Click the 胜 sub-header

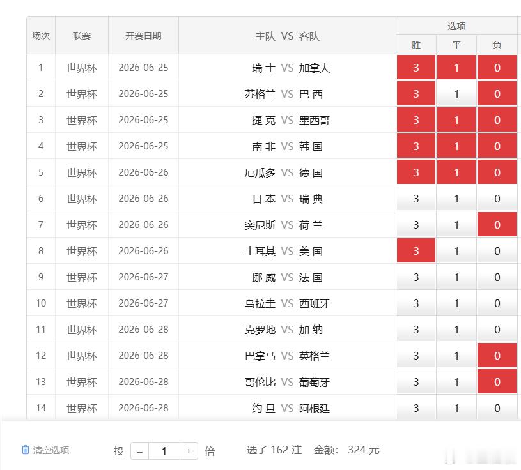[x=416, y=45]
